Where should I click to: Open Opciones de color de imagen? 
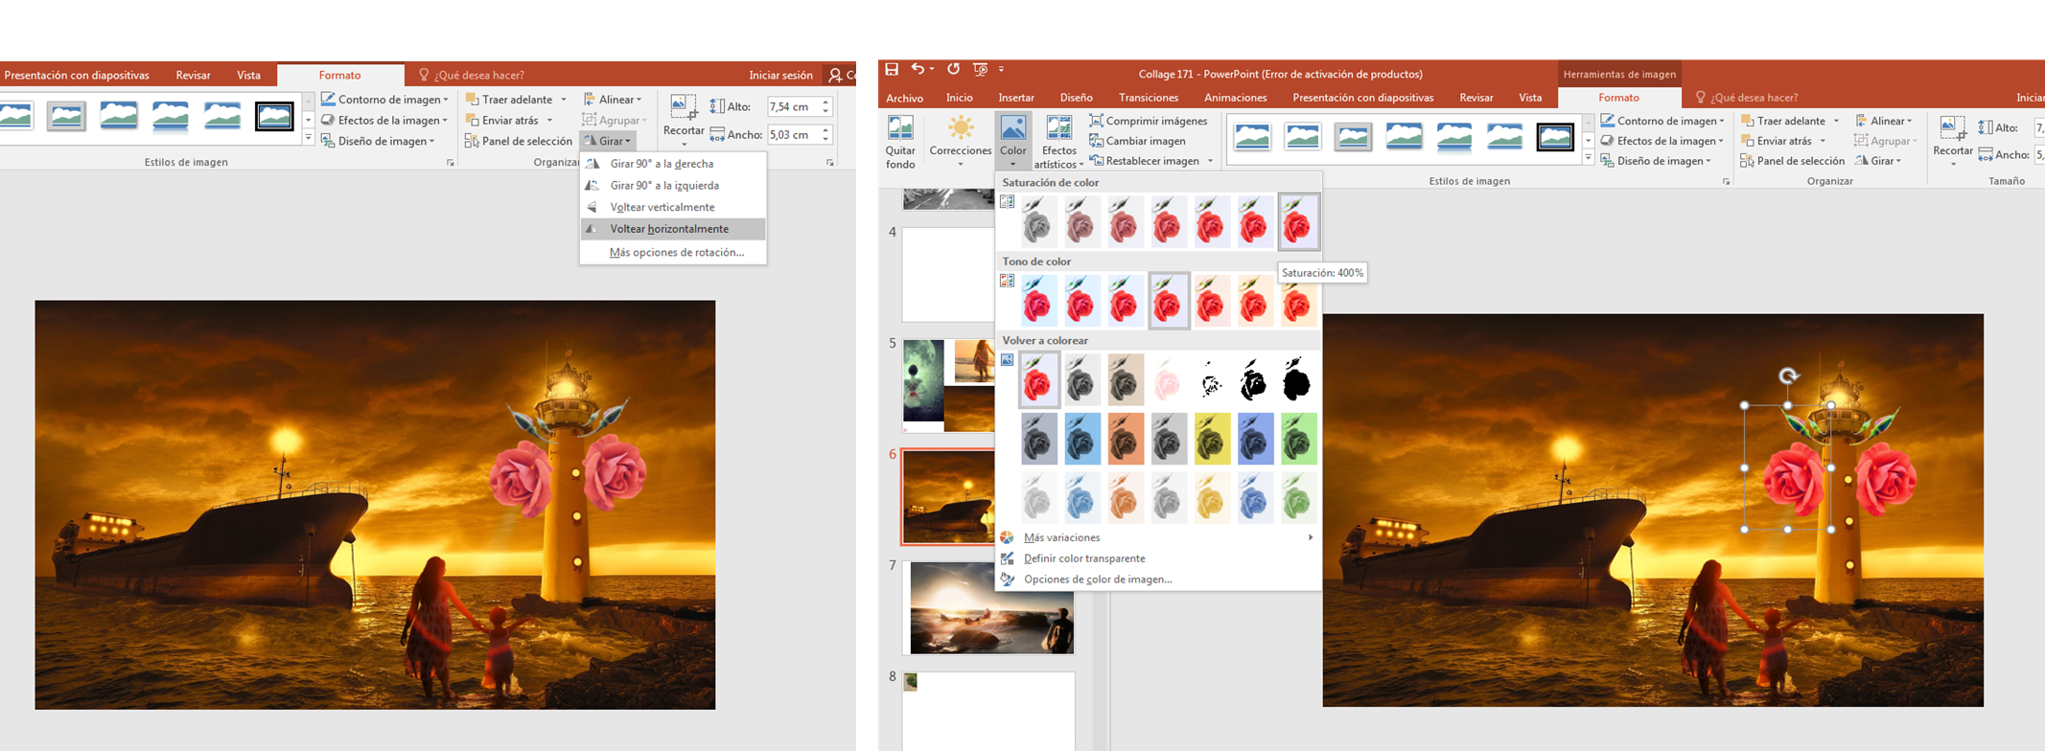pyautogui.click(x=1097, y=580)
